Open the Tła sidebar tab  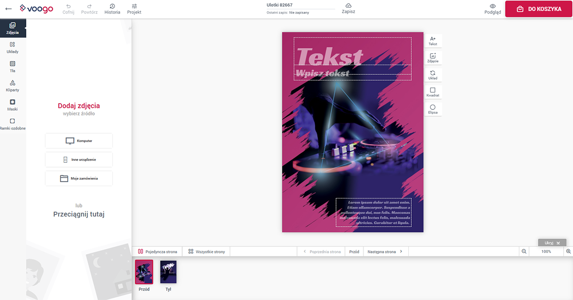(13, 66)
